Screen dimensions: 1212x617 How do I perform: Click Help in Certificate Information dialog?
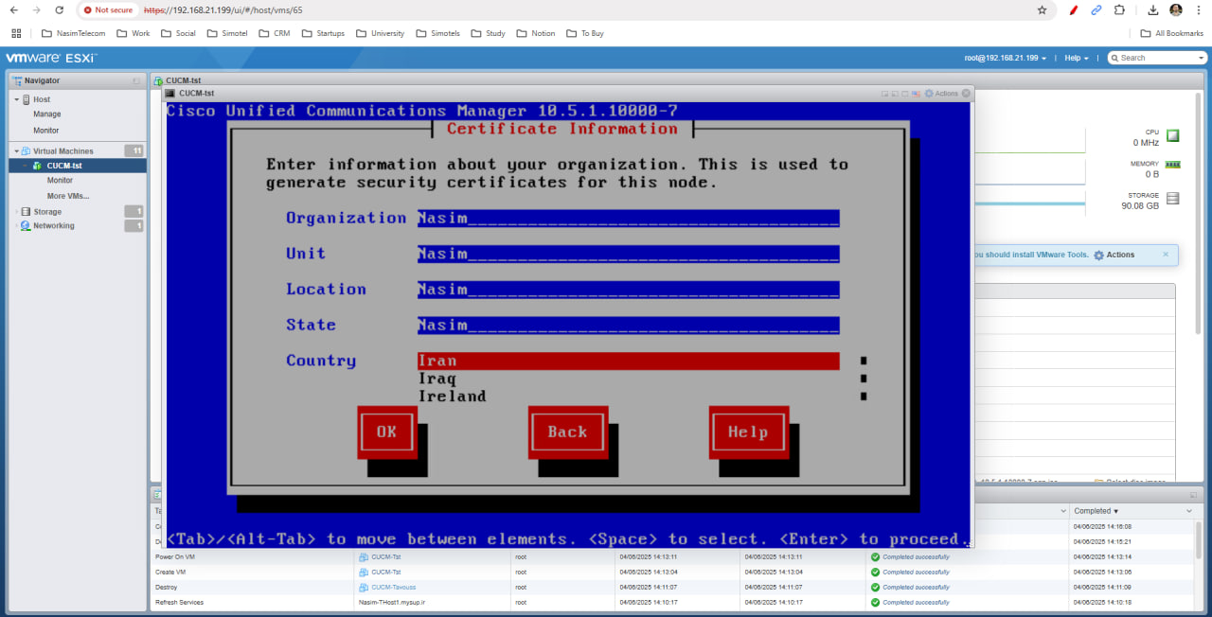pyautogui.click(x=748, y=432)
